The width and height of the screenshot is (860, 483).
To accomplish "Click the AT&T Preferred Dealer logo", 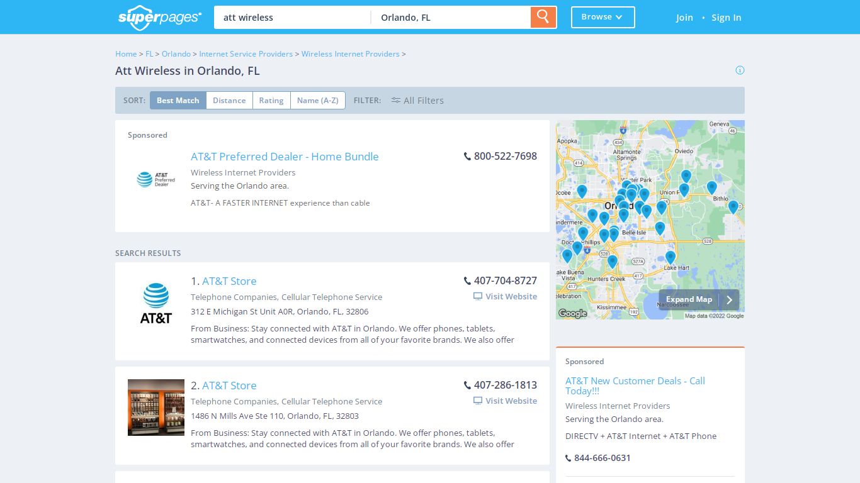I will [156, 179].
